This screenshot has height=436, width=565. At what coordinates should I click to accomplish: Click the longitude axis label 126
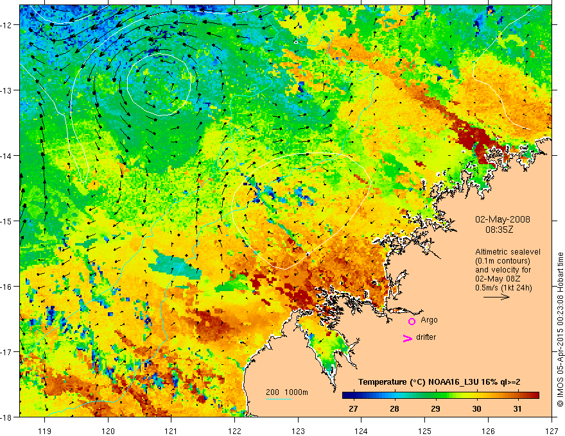point(488,431)
